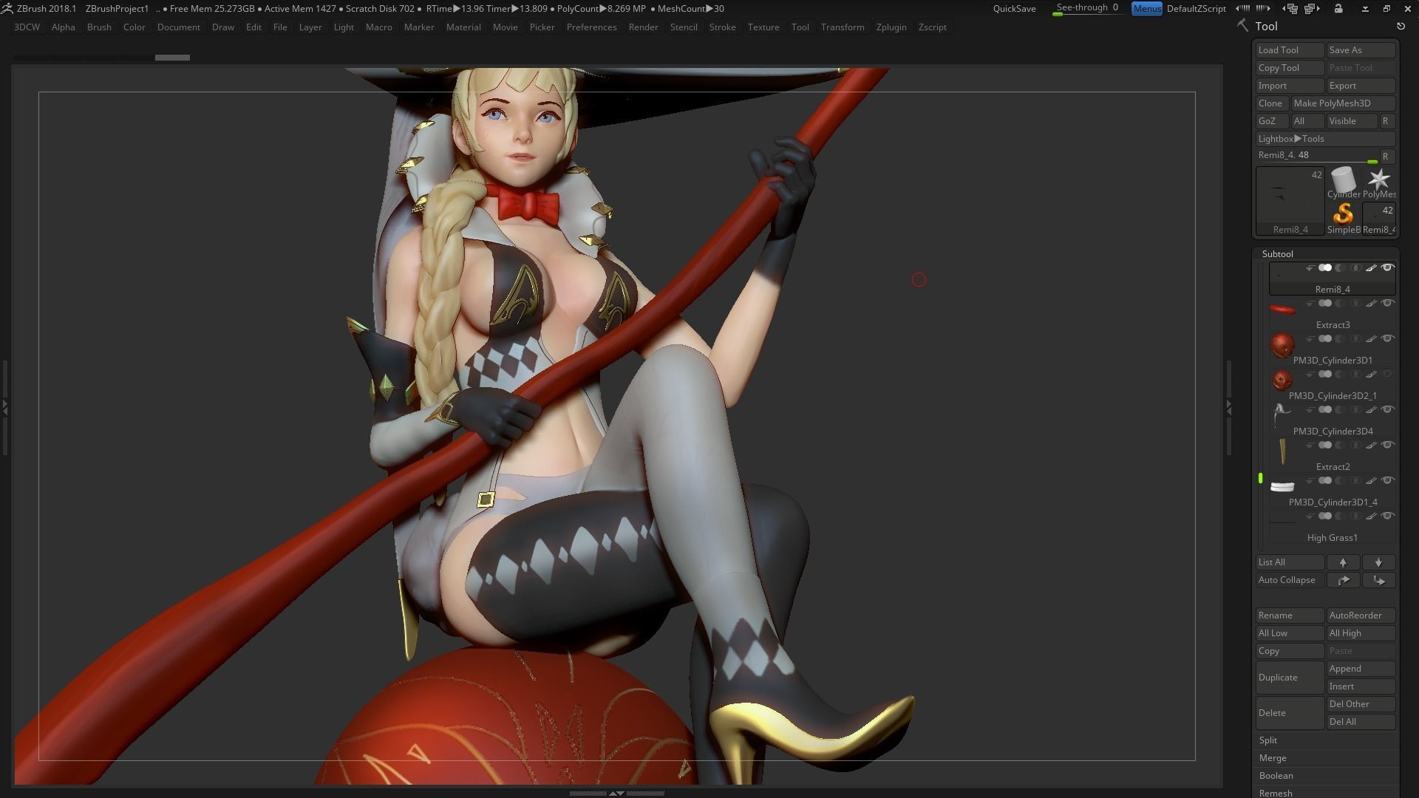Toggle visibility of PM3D_Cylinder3D4 subtool

pyautogui.click(x=1388, y=410)
